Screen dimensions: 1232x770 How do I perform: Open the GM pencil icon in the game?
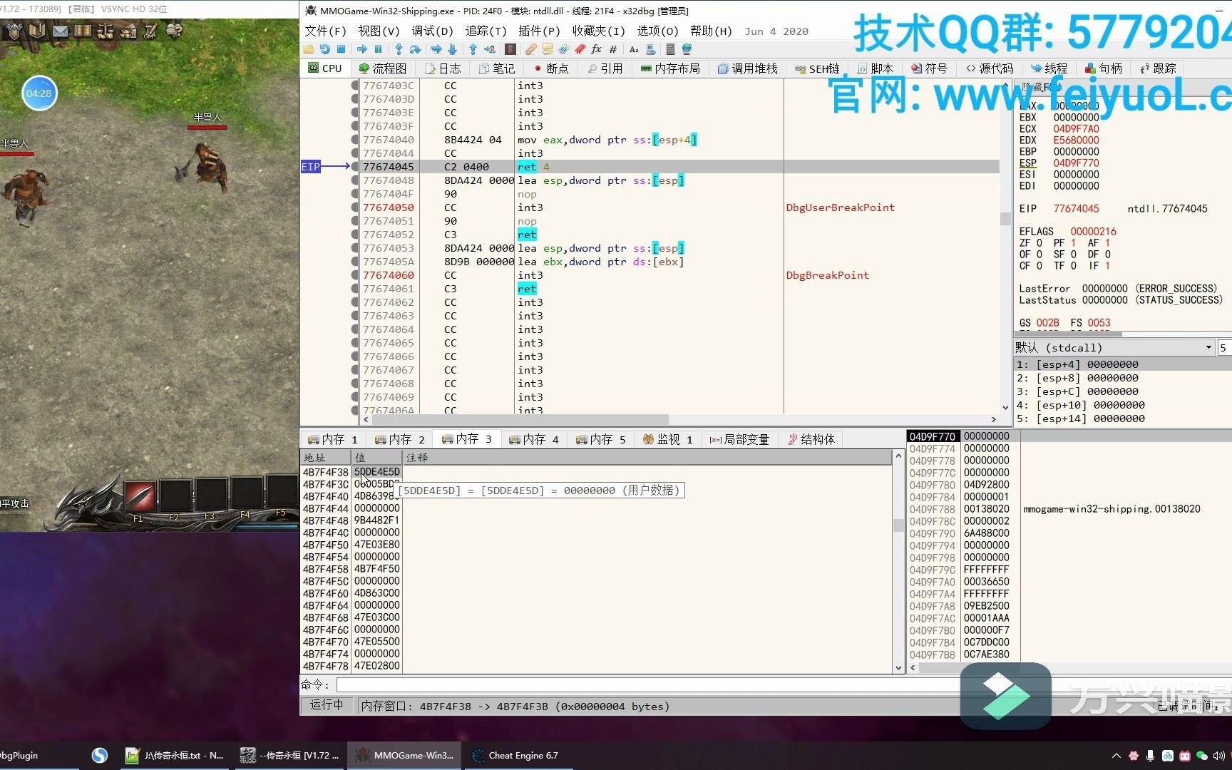[150, 31]
